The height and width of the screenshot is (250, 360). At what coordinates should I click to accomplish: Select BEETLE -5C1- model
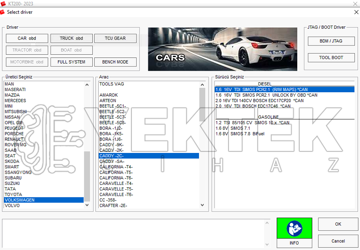pos(149,106)
